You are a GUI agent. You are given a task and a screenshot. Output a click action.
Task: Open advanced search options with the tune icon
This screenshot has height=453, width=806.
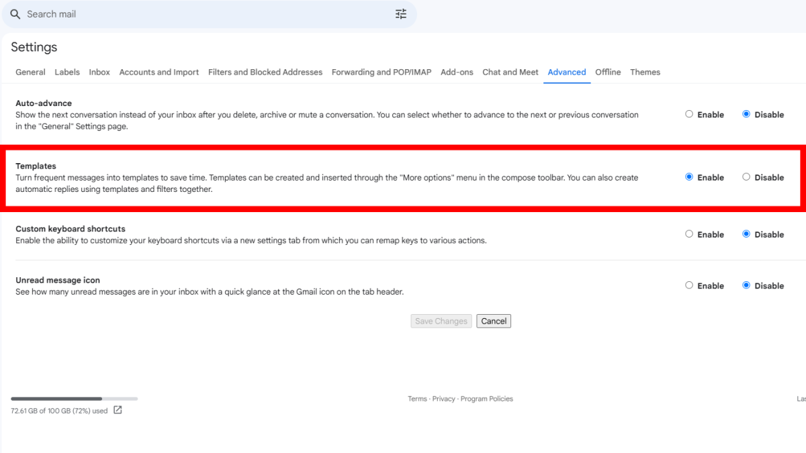point(401,13)
